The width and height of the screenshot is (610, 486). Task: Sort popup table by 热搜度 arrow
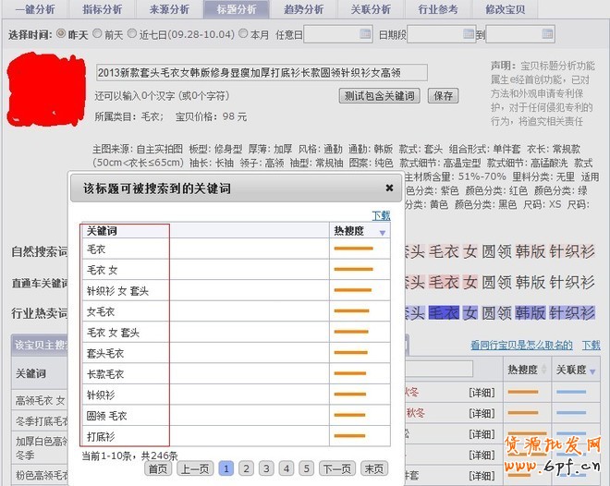coord(383,233)
